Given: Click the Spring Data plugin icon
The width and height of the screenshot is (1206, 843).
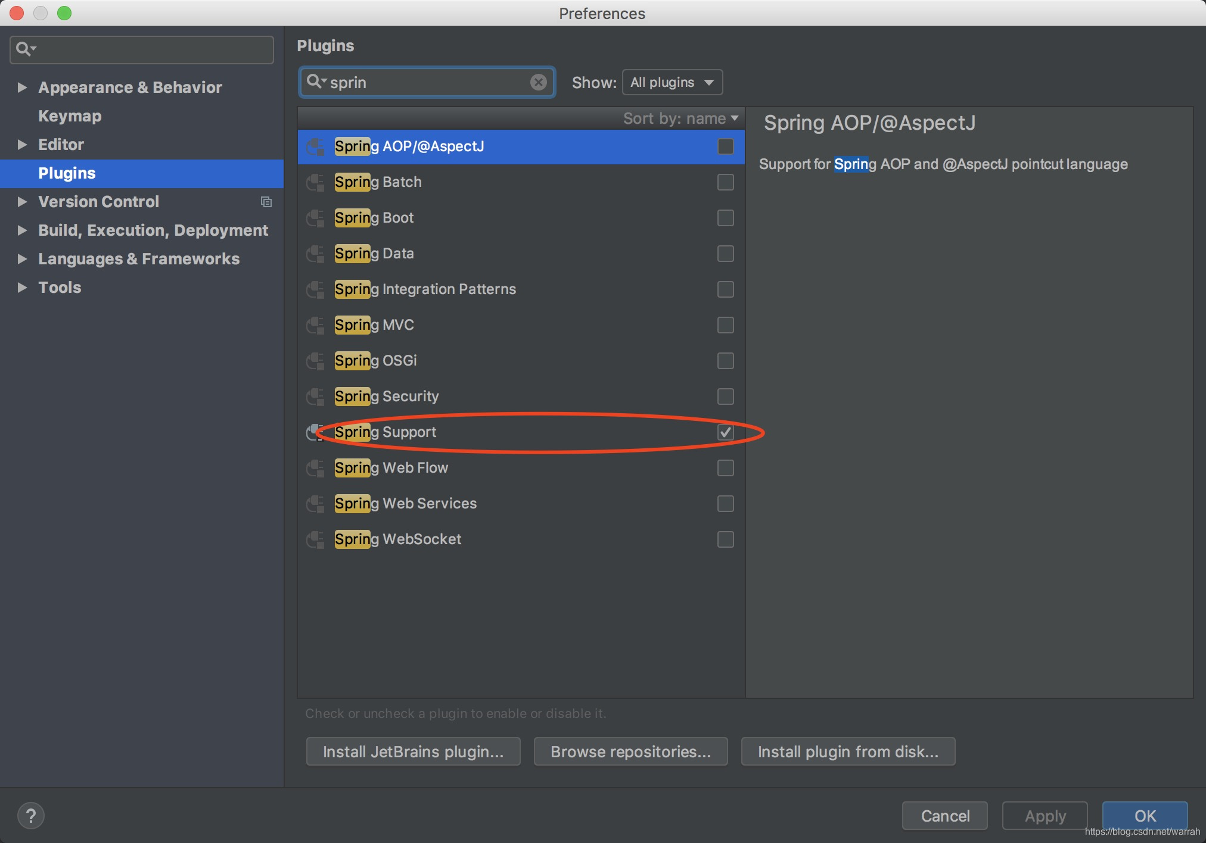Looking at the screenshot, I should [x=315, y=254].
